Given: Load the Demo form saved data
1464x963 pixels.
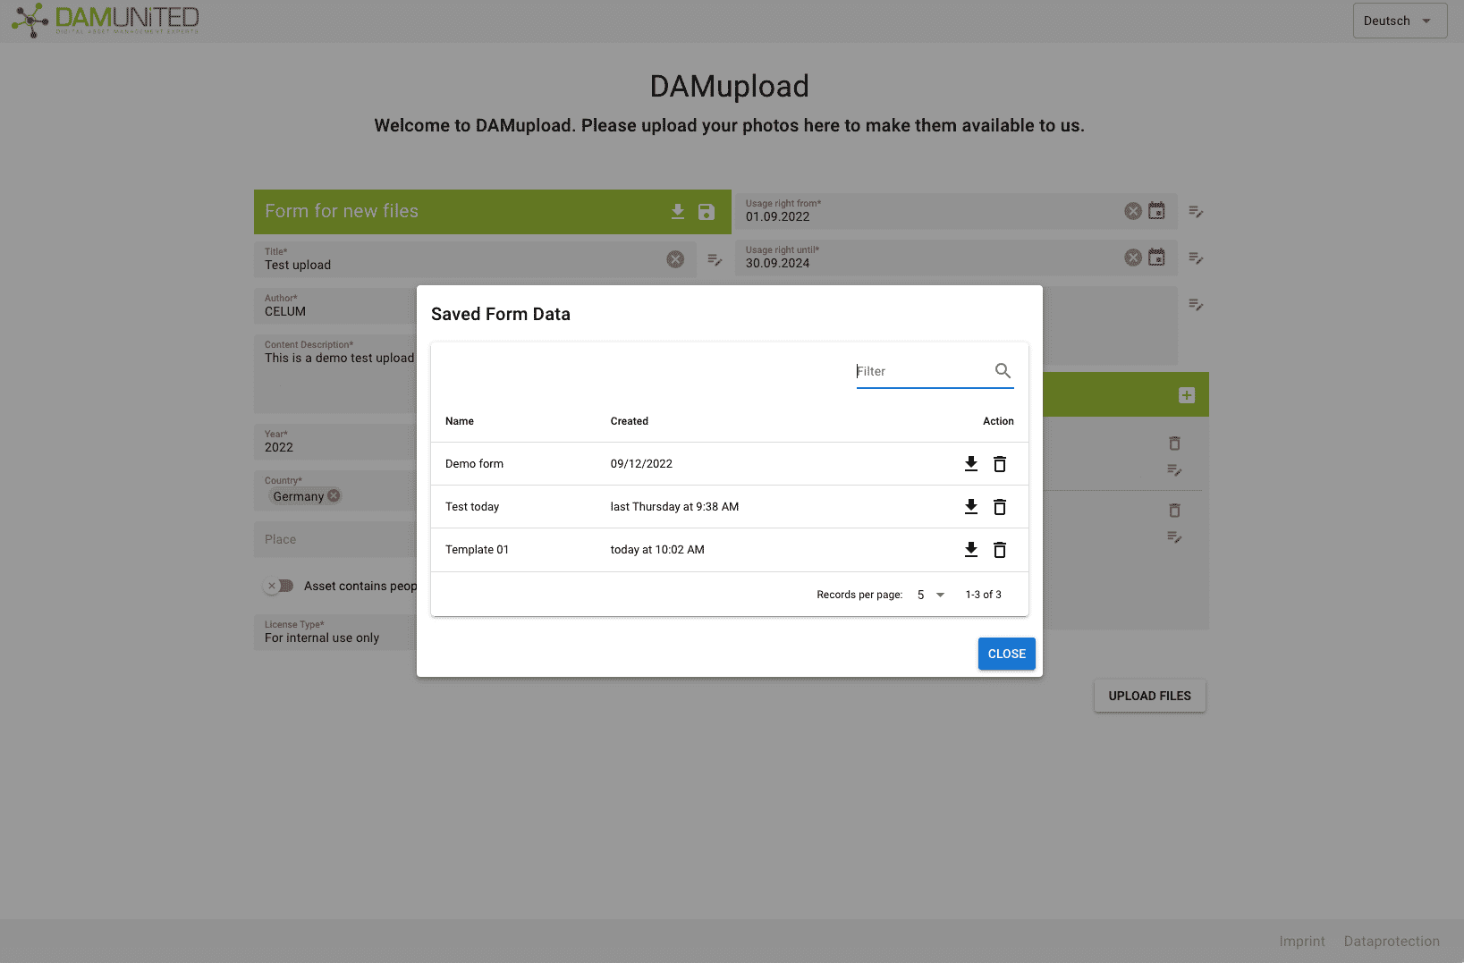Looking at the screenshot, I should click(x=971, y=463).
